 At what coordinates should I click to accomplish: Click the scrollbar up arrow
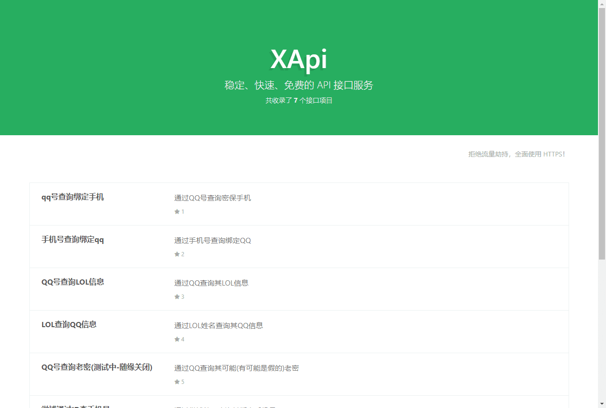click(x=603, y=3)
